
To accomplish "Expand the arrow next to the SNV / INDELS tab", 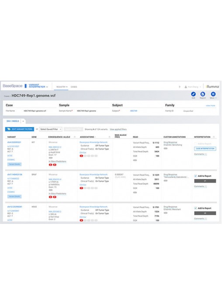I will [x=23, y=121].
